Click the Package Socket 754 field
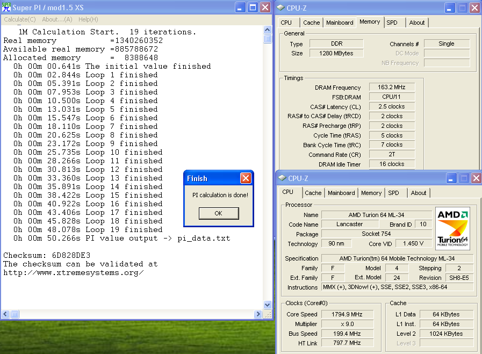482x354 pixels. [x=377, y=234]
